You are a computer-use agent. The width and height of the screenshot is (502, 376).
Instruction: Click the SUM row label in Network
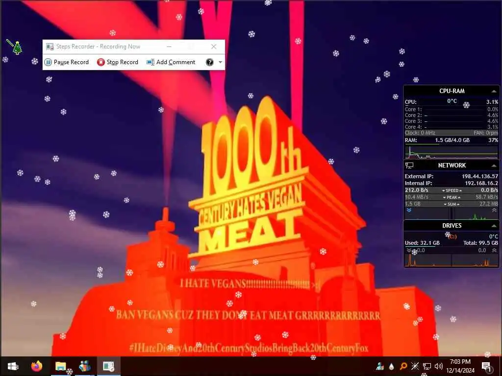(x=452, y=204)
